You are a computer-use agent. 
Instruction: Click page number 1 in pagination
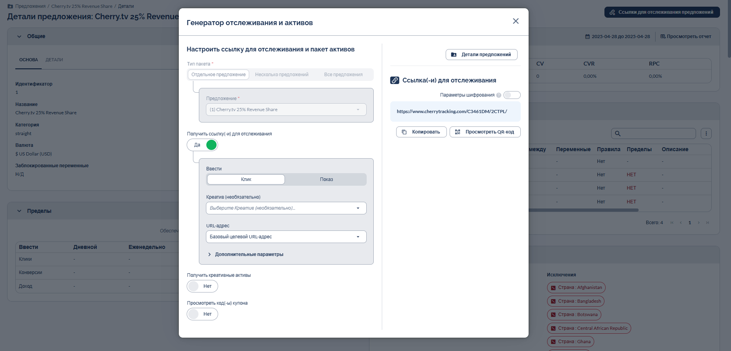click(x=690, y=223)
